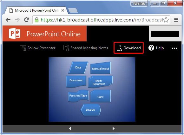Download the presentation file
Viewport: 184px width, 135px height.
coord(128,48)
